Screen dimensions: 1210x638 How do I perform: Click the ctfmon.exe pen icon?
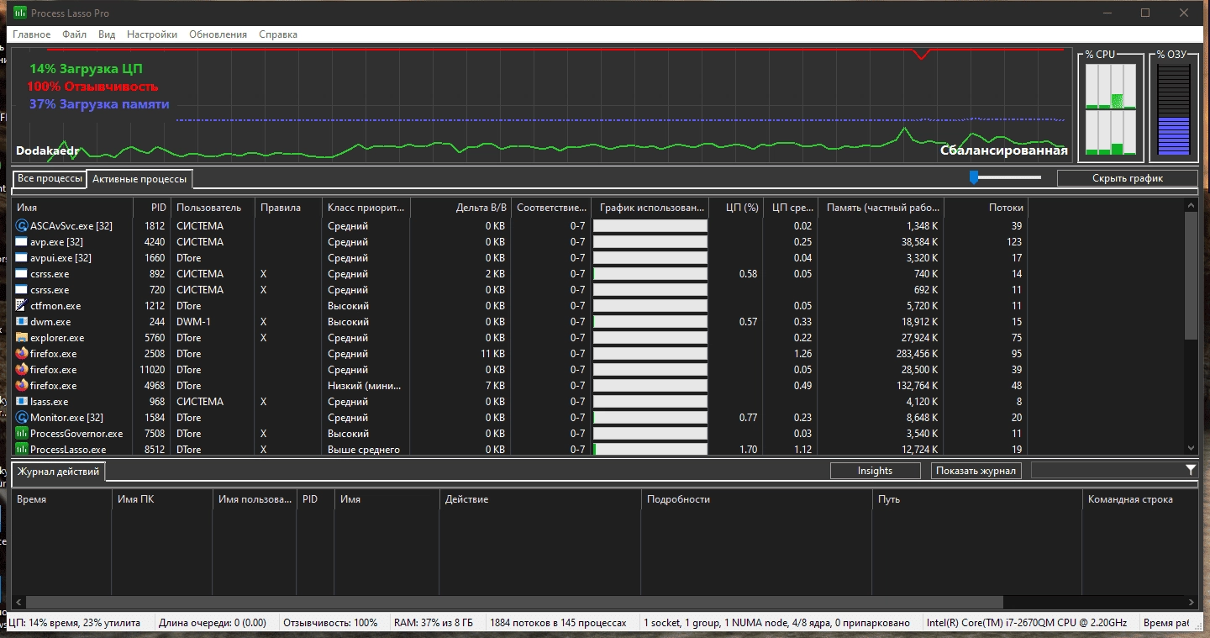(x=22, y=306)
